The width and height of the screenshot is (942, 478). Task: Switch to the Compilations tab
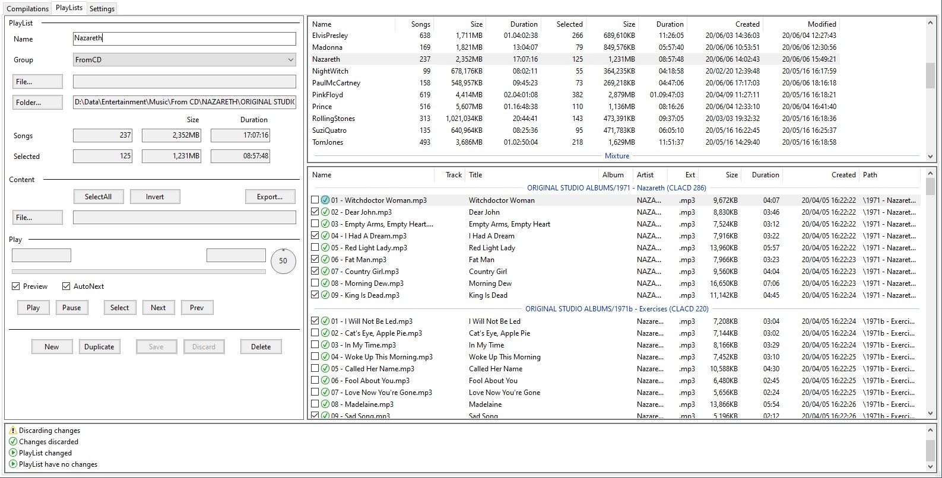tap(27, 9)
